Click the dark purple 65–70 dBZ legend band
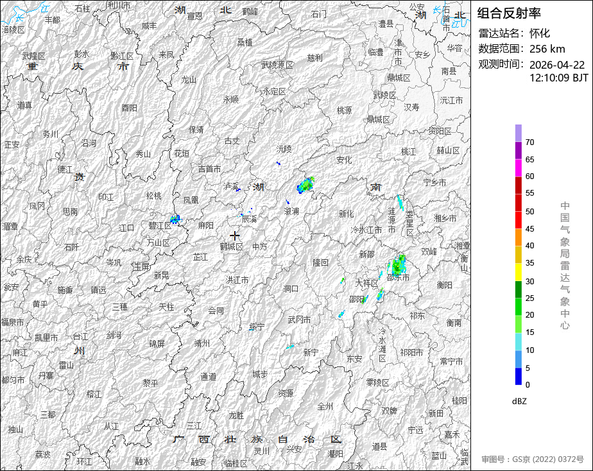The height and width of the screenshot is (471, 593). pyautogui.click(x=518, y=150)
